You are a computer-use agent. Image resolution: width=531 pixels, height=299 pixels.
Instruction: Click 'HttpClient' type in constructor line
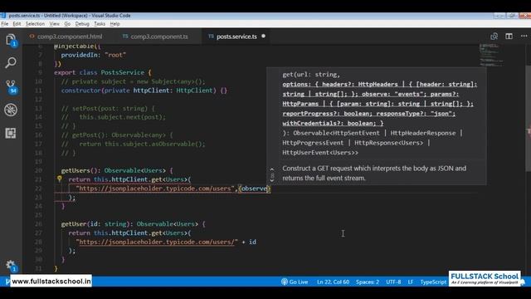click(x=194, y=91)
